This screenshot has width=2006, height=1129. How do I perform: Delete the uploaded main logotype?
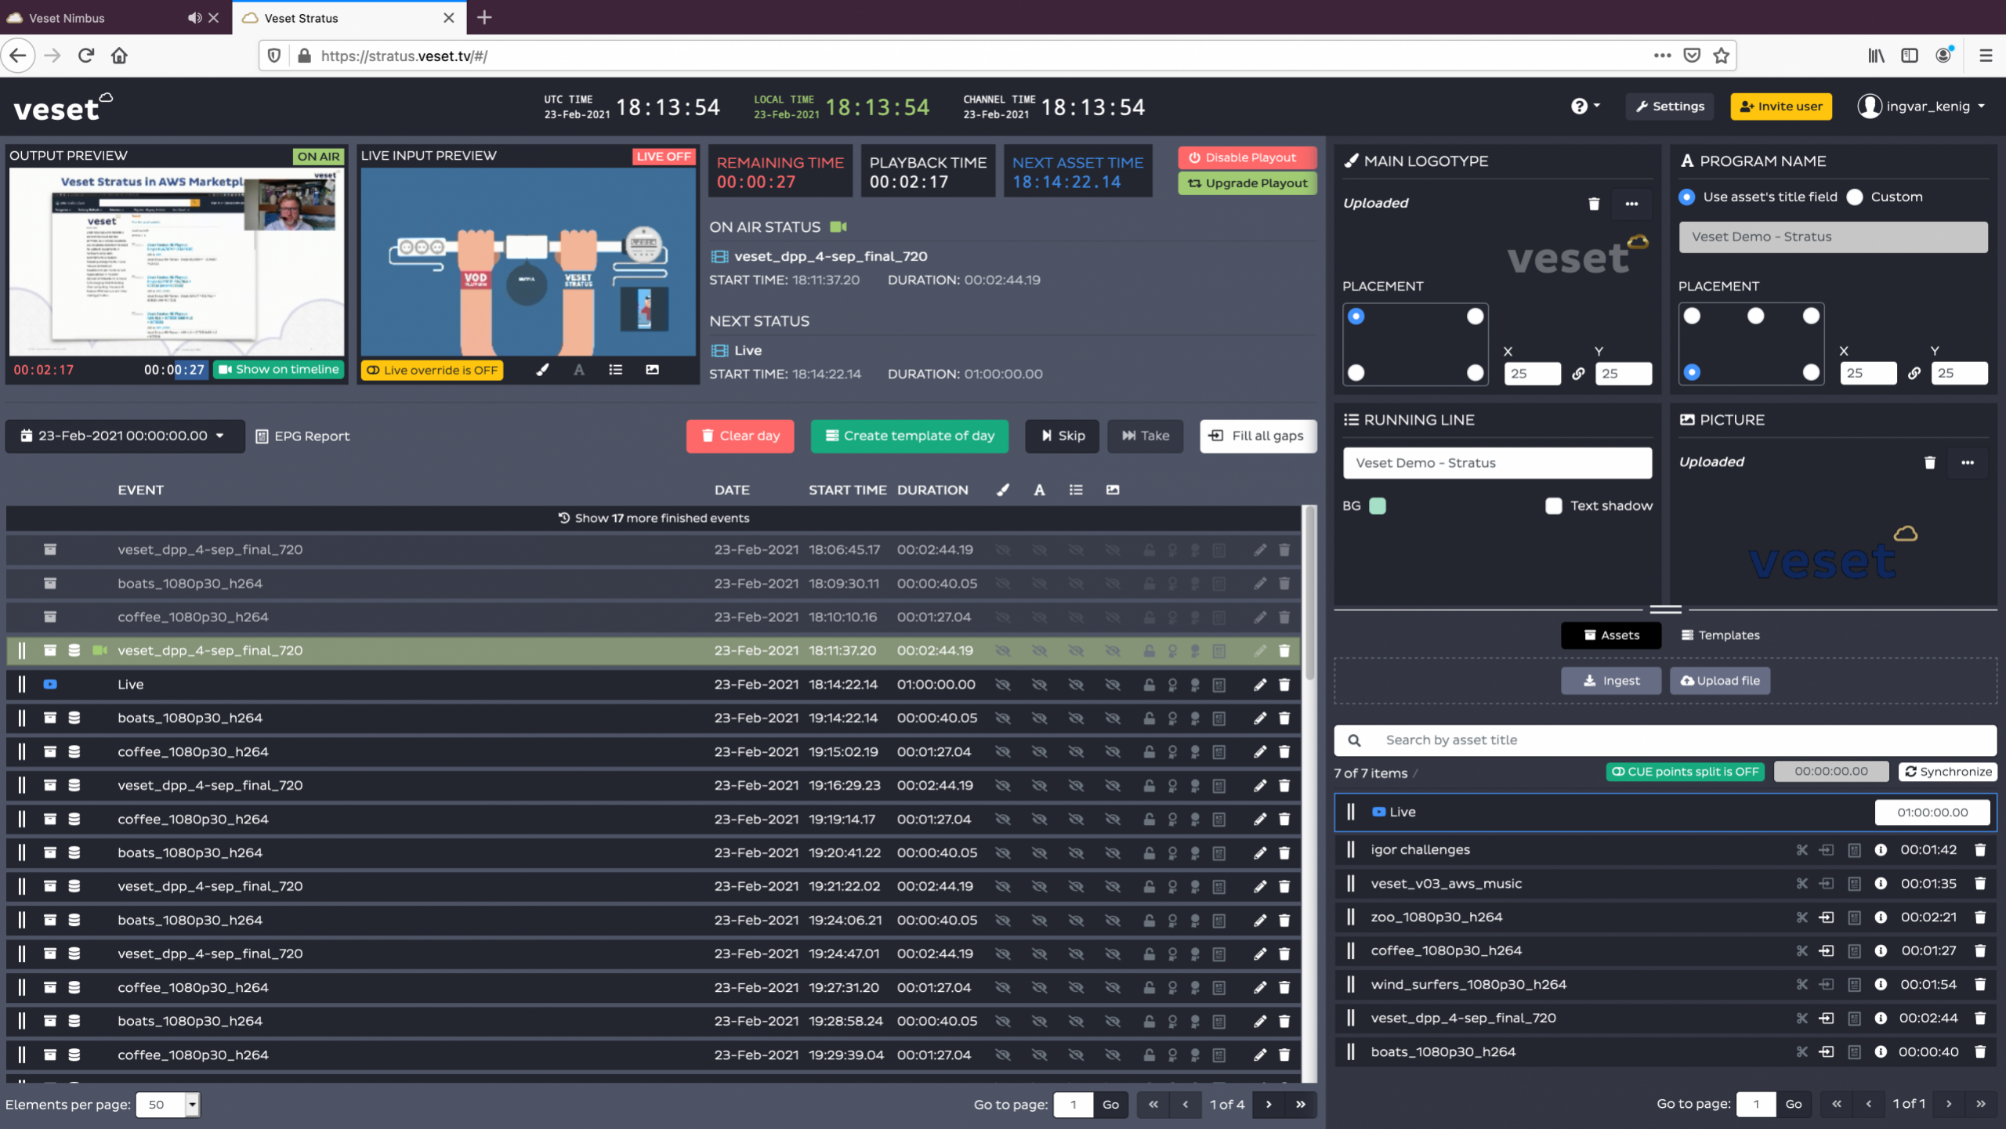click(x=1593, y=204)
